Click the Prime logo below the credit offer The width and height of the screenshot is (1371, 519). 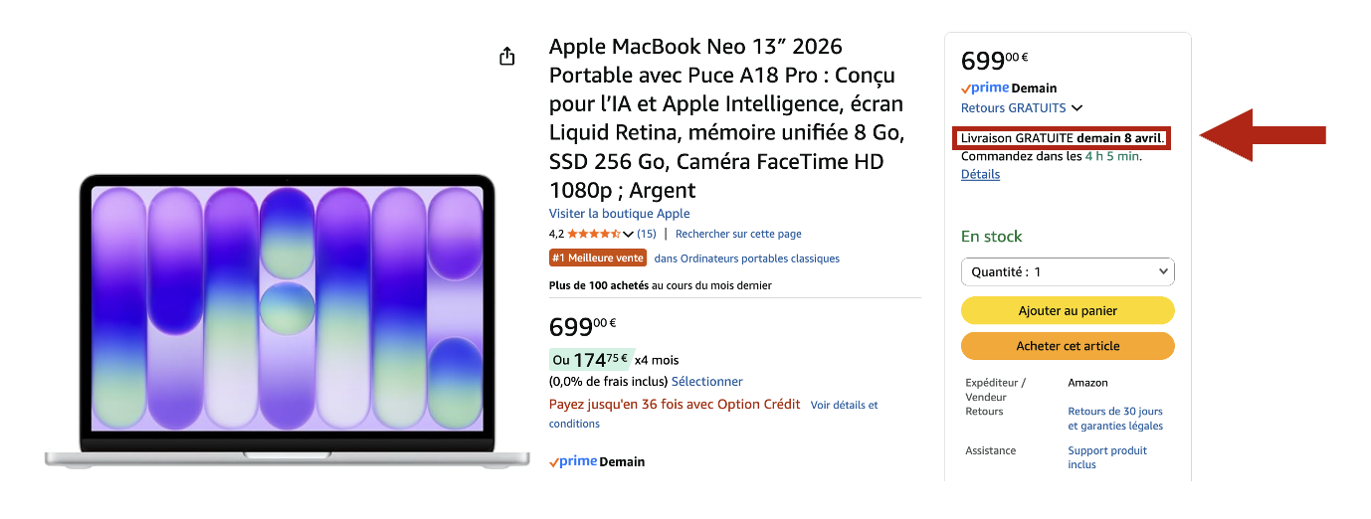click(572, 461)
